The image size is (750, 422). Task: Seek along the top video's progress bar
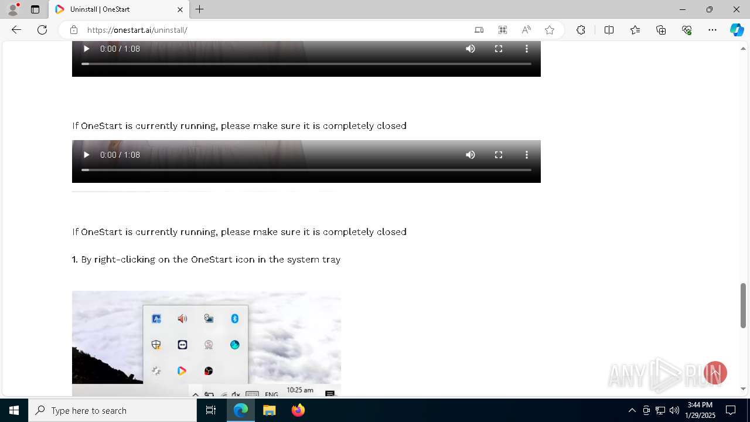[306, 63]
